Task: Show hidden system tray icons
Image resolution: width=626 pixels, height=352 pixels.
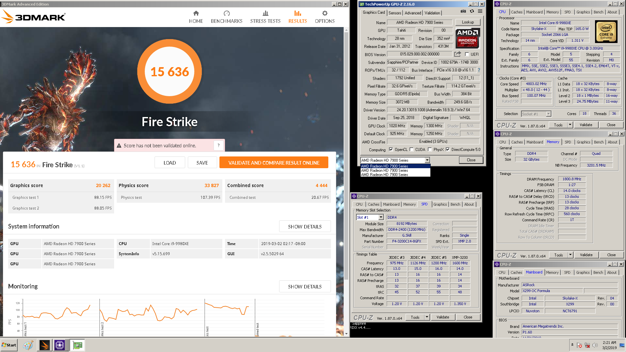Action: [x=572, y=345]
